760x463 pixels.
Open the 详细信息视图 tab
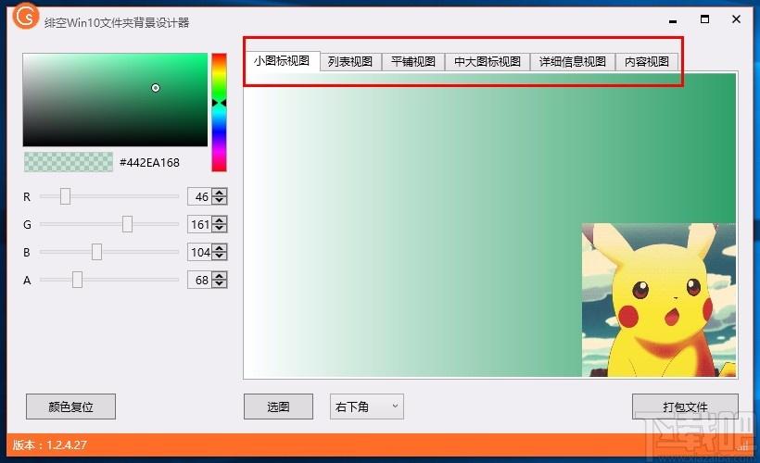[573, 62]
